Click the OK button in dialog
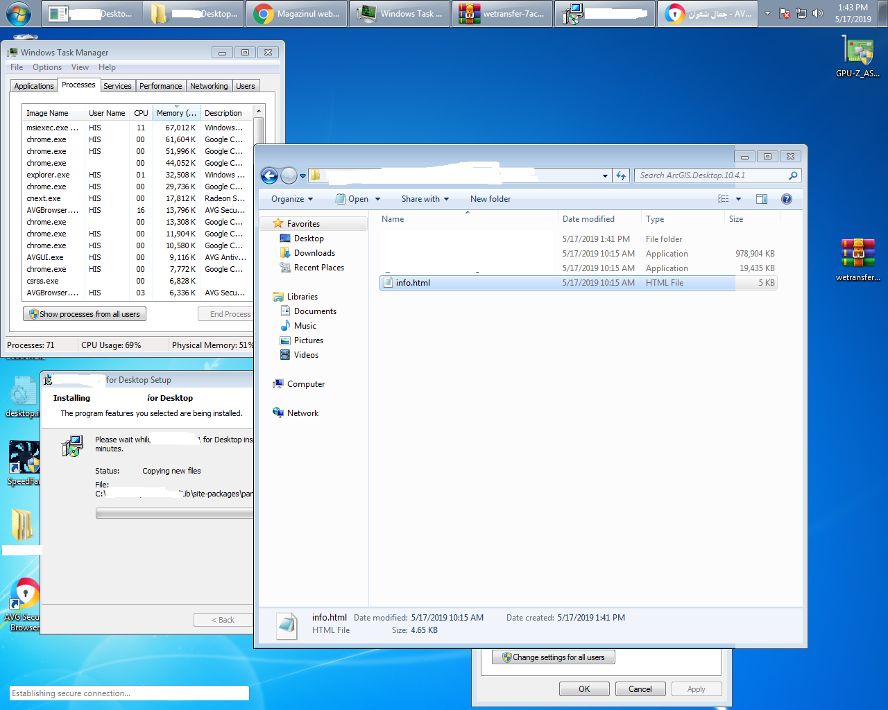This screenshot has height=710, width=888. (x=584, y=689)
